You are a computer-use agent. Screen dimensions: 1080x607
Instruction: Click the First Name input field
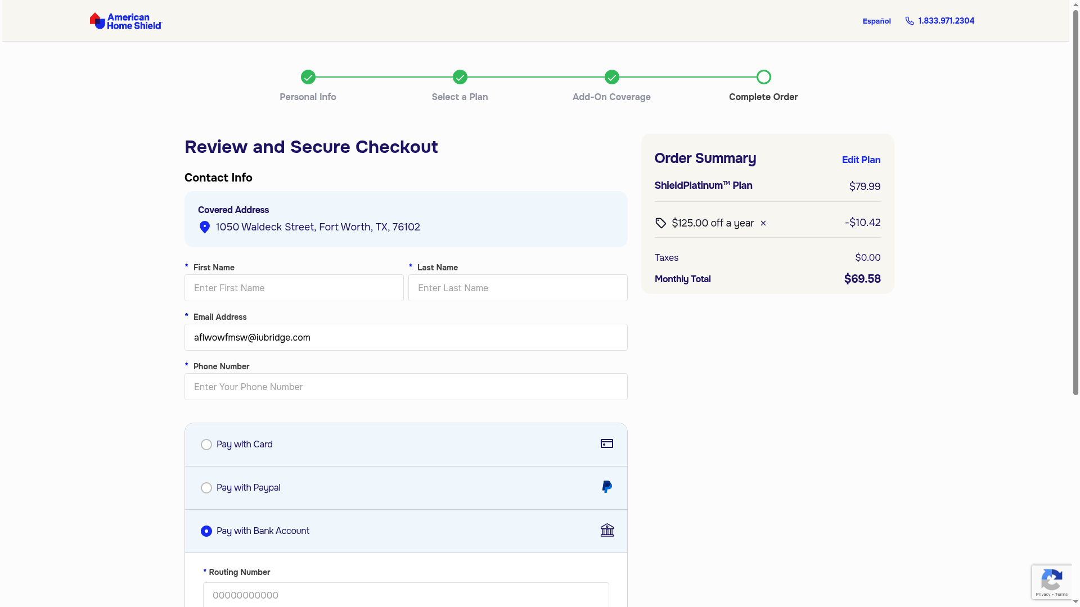coord(294,288)
